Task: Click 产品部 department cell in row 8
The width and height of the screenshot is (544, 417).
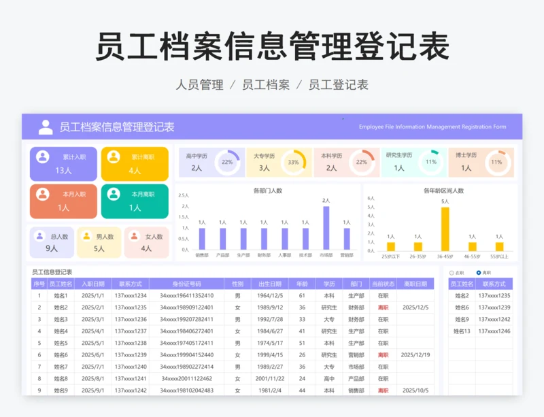Action: tap(356, 378)
